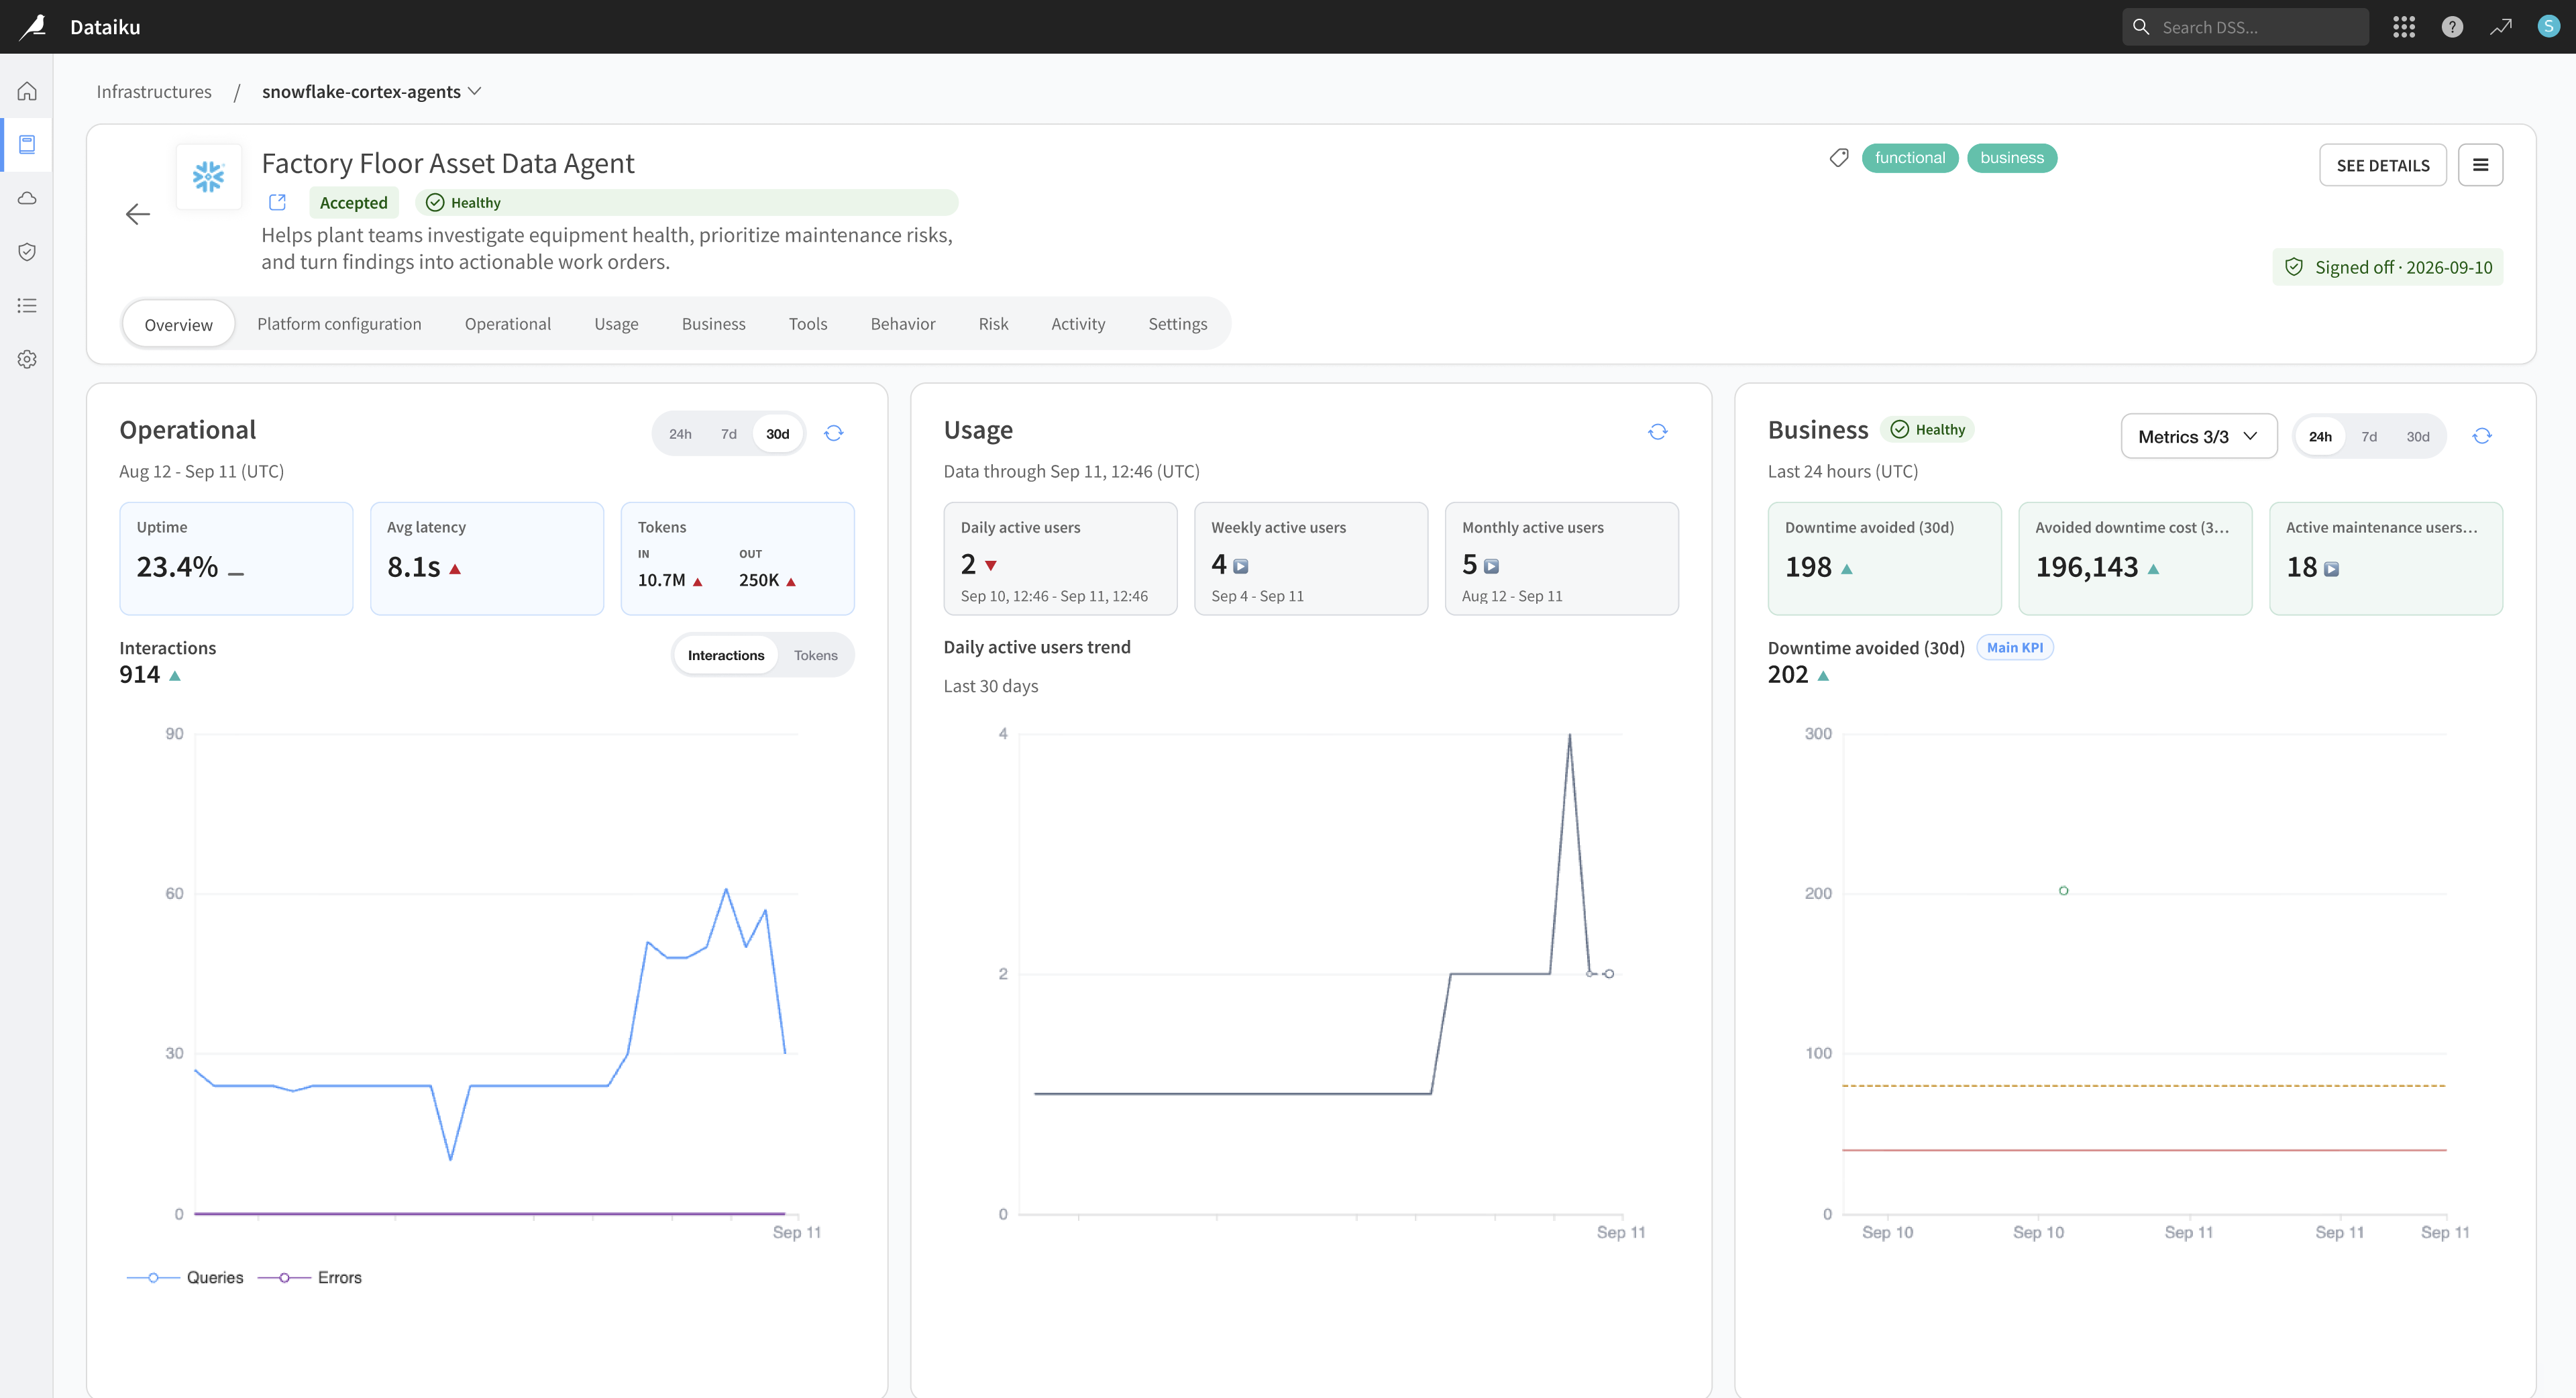This screenshot has height=1398, width=2576.
Task: Click the business tag
Action: (2012, 158)
